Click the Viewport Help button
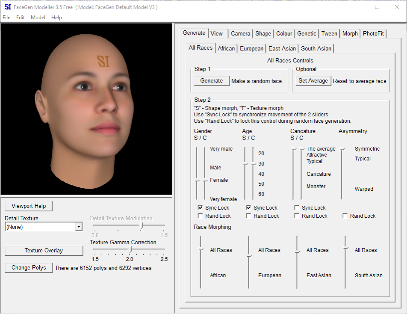407x314 pixels. point(29,206)
